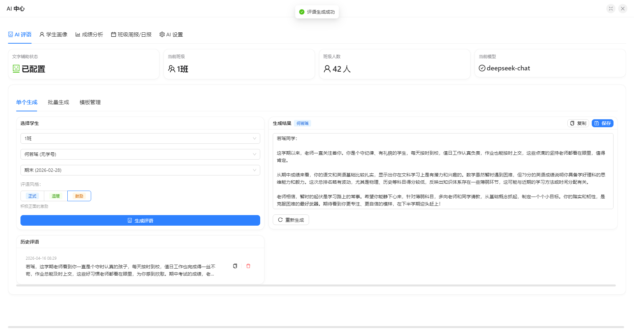Click the 学生画像 person icon
The image size is (634, 336).
tap(42, 34)
